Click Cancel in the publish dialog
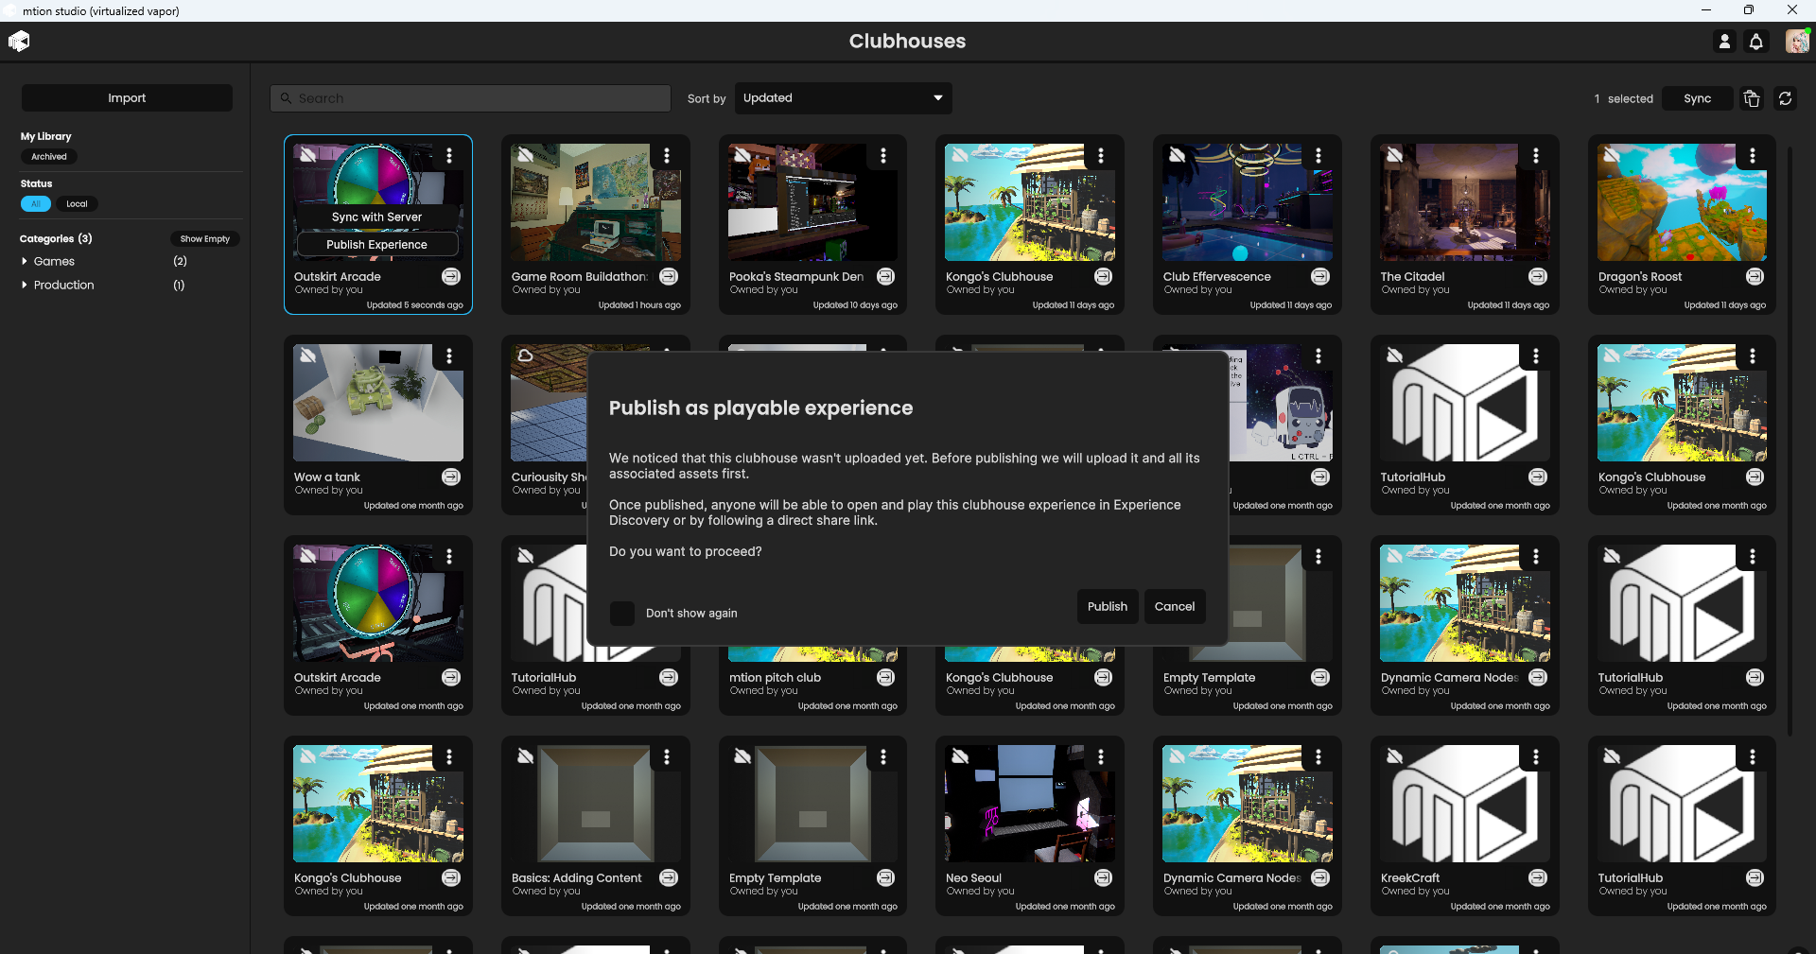This screenshot has height=954, width=1816. 1174,607
